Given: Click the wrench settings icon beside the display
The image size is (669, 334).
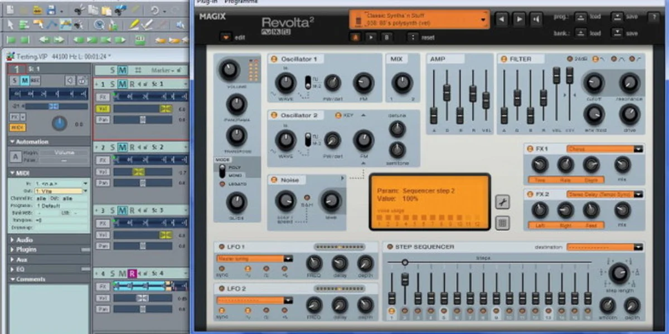Looking at the screenshot, I should [x=502, y=202].
